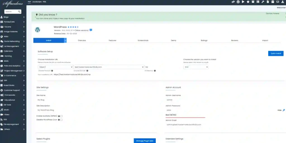
Task: Click the WordPress logo beside the title
Action: (x=37, y=30)
